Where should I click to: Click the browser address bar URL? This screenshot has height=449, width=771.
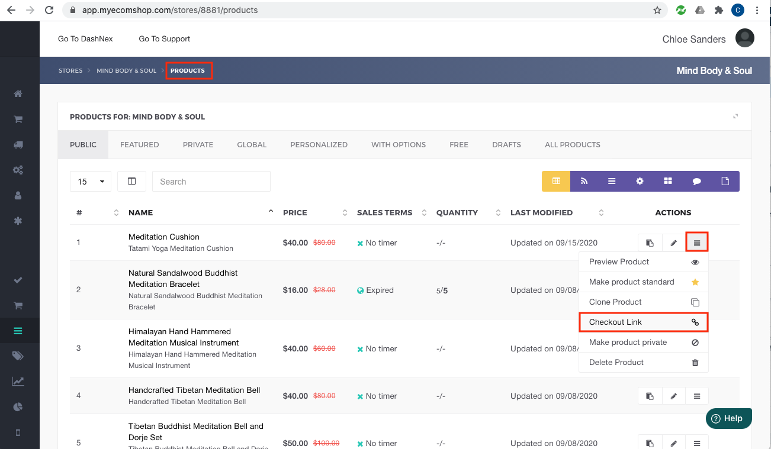point(169,10)
